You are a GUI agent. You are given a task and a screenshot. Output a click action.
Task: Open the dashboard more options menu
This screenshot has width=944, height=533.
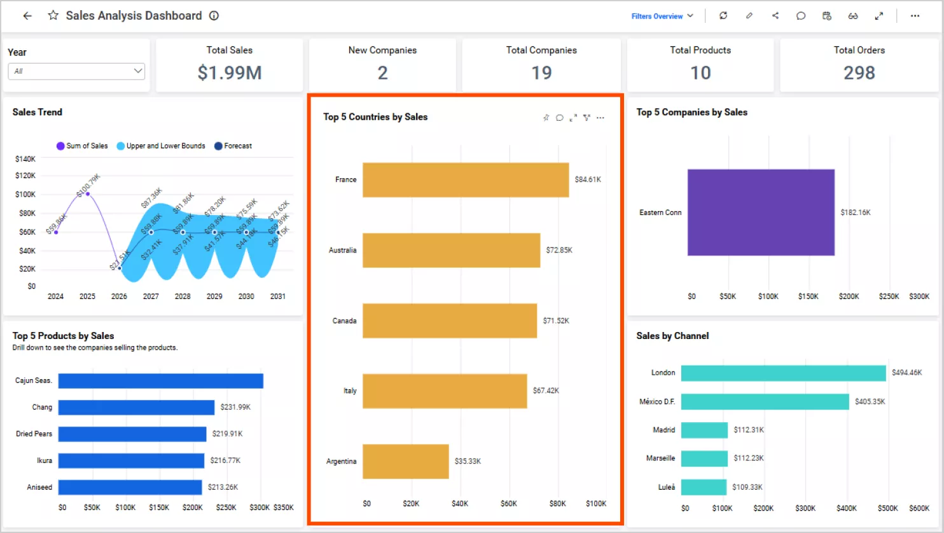915,16
